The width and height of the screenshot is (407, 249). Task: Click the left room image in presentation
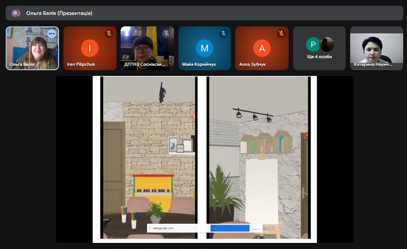149,153
